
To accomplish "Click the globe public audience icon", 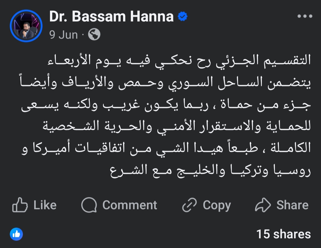I will [x=94, y=35].
